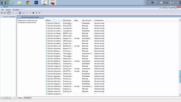Open Help using the blue question-mark toolbar icon
The width and height of the screenshot is (181, 102).
tap(20, 13)
